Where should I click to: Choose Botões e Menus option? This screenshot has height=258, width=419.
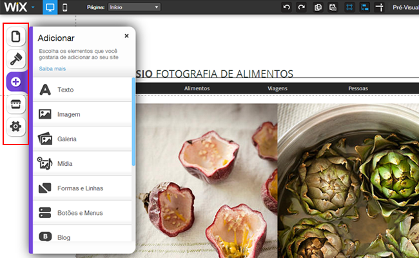pyautogui.click(x=83, y=213)
